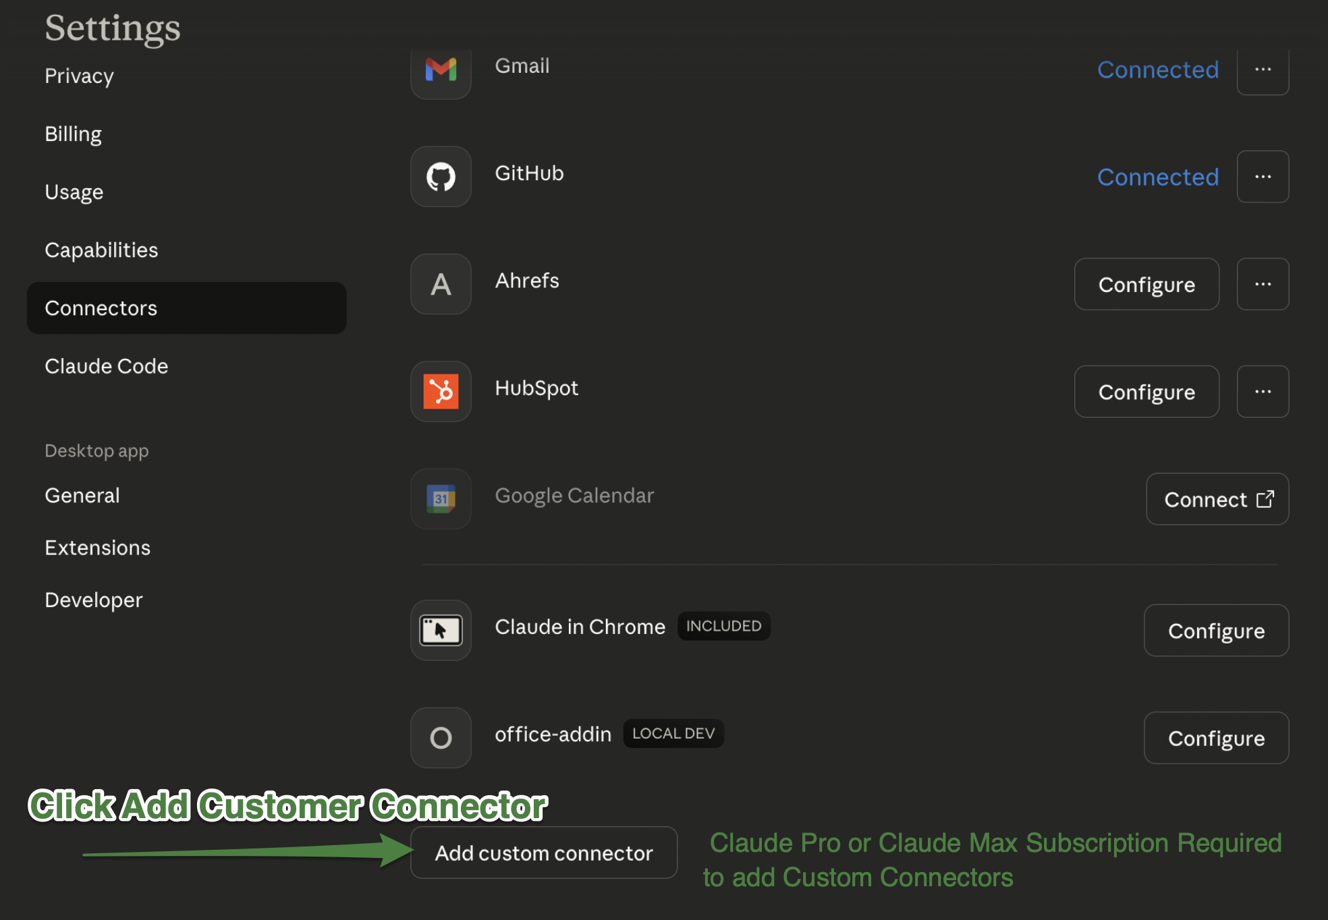Configure the Ahrefs connector
This screenshot has height=920, width=1328.
1146,284
